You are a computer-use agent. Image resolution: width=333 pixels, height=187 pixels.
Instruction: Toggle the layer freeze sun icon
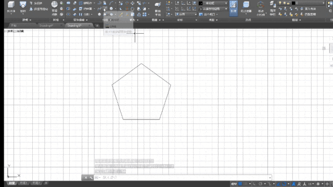point(285,3)
